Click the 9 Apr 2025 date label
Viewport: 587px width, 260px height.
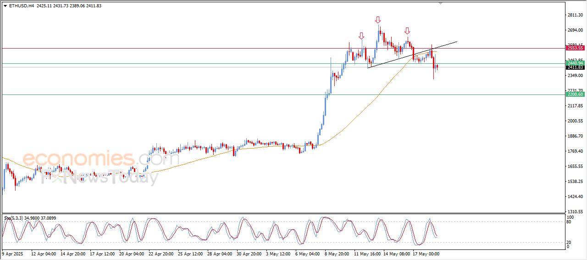click(12, 254)
